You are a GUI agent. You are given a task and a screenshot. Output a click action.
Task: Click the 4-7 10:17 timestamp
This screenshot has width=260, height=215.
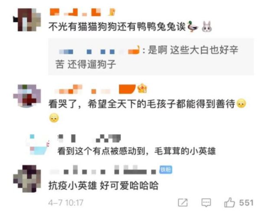coord(66,202)
